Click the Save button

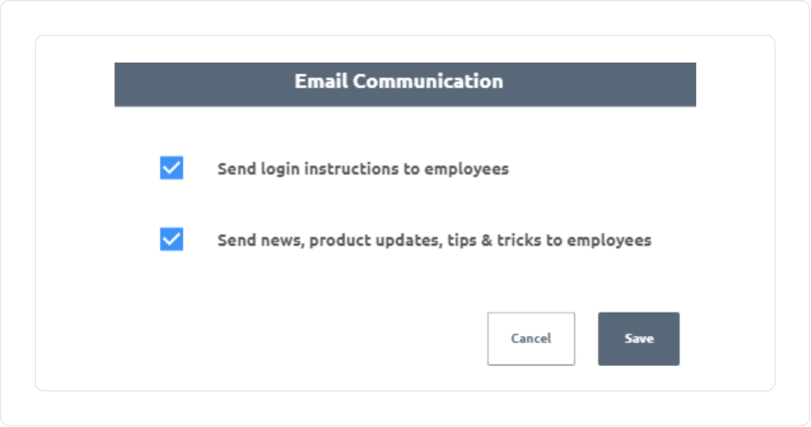[638, 338]
